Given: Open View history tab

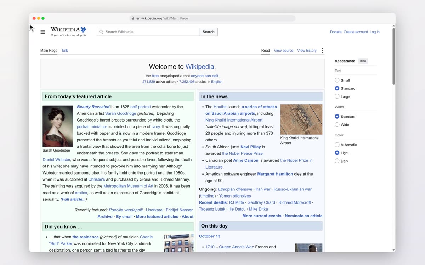Looking at the screenshot, I should [x=307, y=51].
